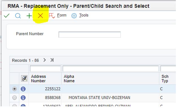Click the magnifying glass Find icon

[18, 16]
